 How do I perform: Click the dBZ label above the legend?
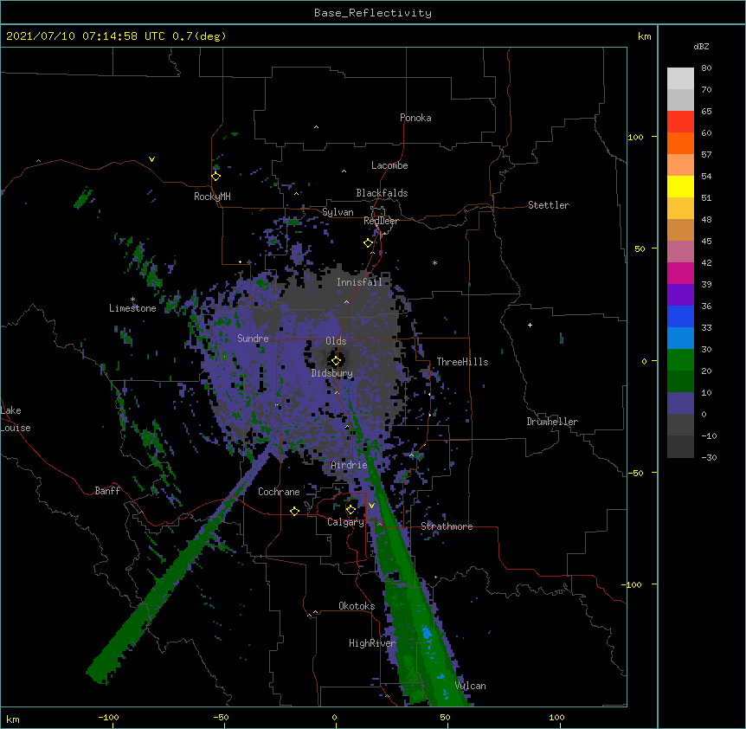pos(701,46)
